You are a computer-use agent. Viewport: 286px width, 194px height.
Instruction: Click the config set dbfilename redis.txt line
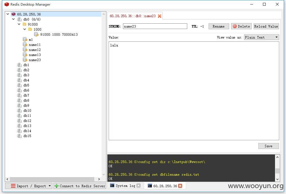[x=154, y=175]
